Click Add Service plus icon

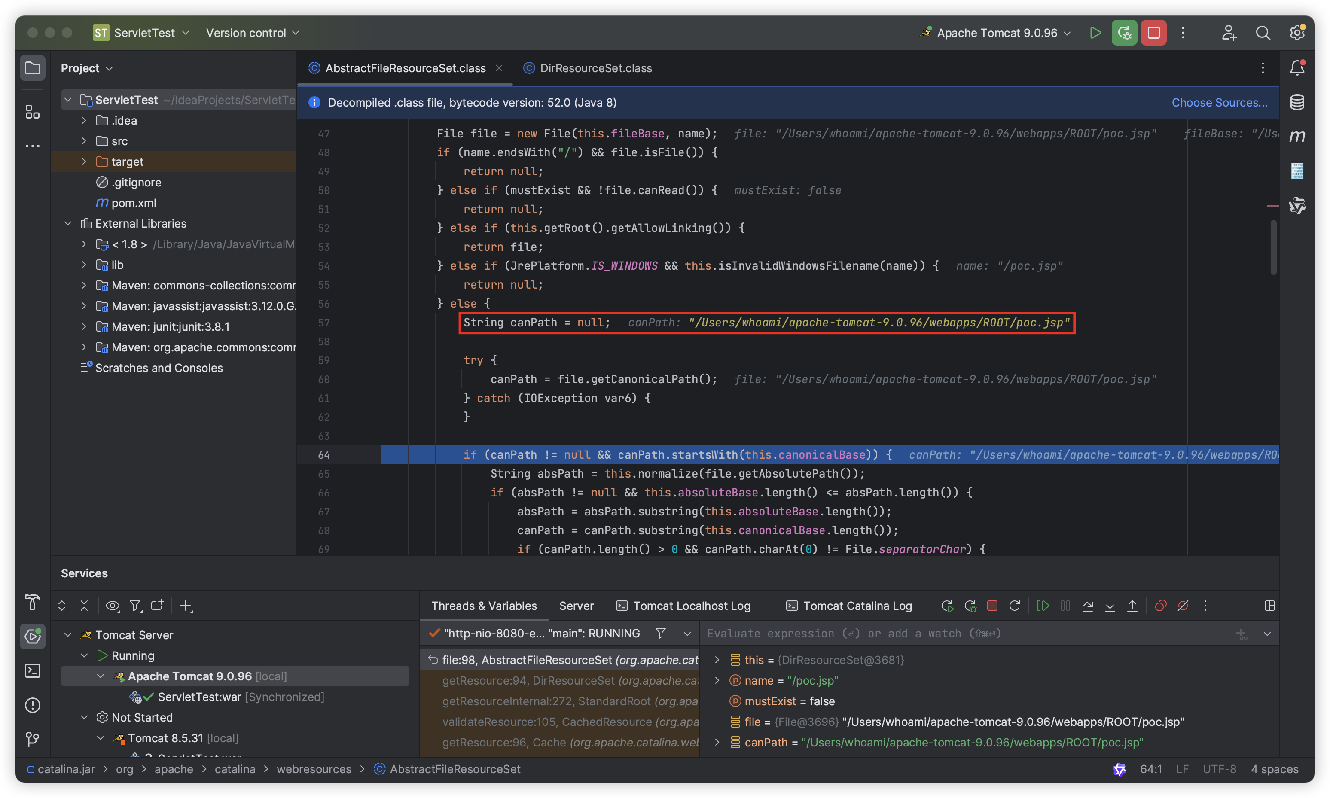[x=186, y=606]
